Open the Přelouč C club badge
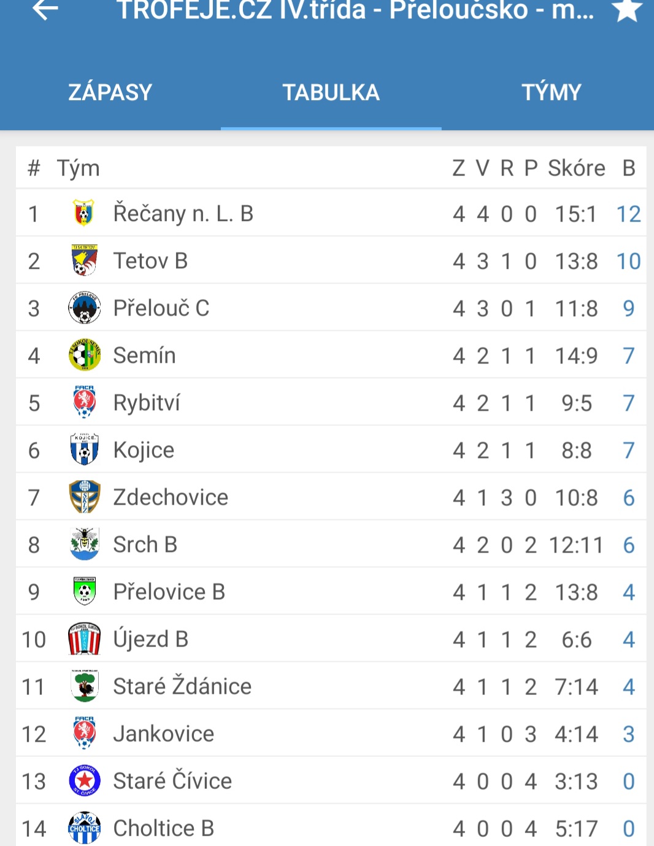Viewport: 654px width, 846px height. 84,308
